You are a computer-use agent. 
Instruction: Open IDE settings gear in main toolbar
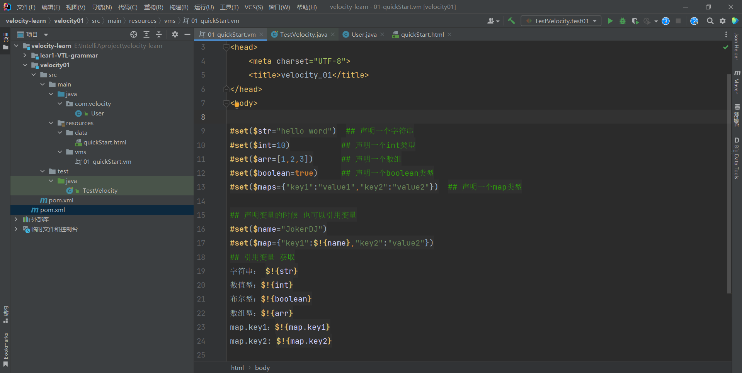point(722,21)
